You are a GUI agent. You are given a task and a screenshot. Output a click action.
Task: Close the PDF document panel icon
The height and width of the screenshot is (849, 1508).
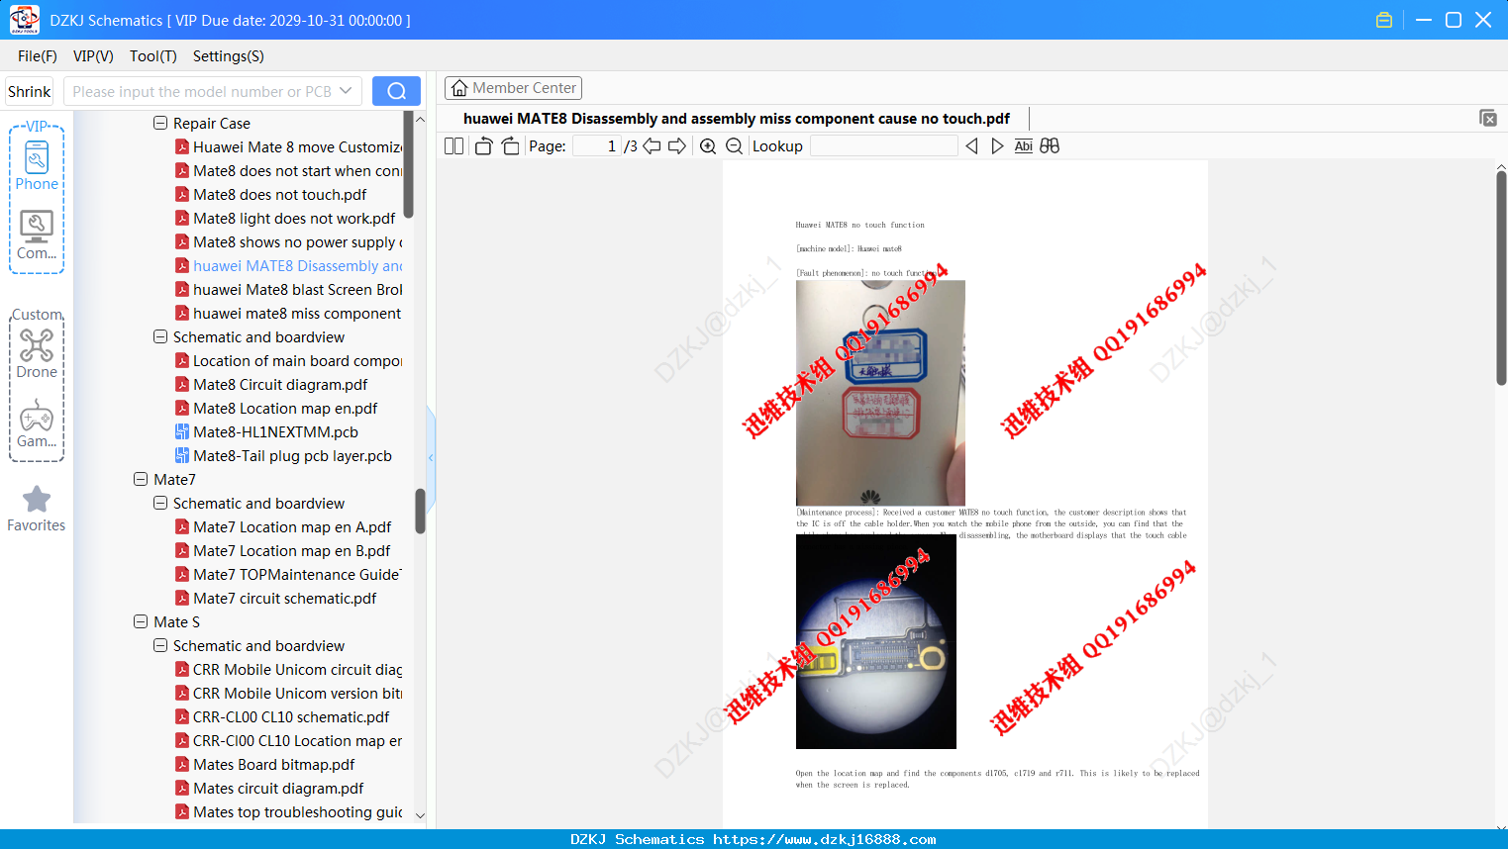pos(1487,118)
